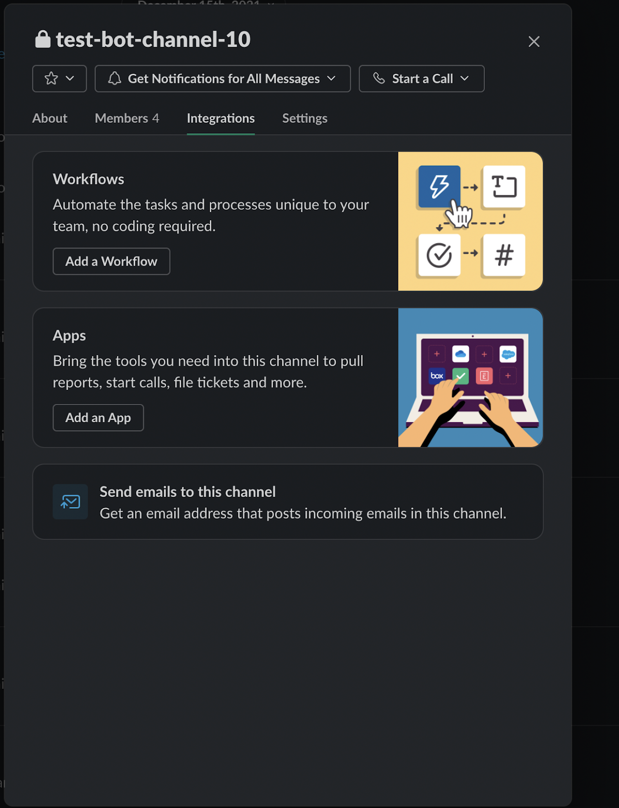Open the Members tab
Viewport: 619px width, 808px height.
pyautogui.click(x=127, y=118)
